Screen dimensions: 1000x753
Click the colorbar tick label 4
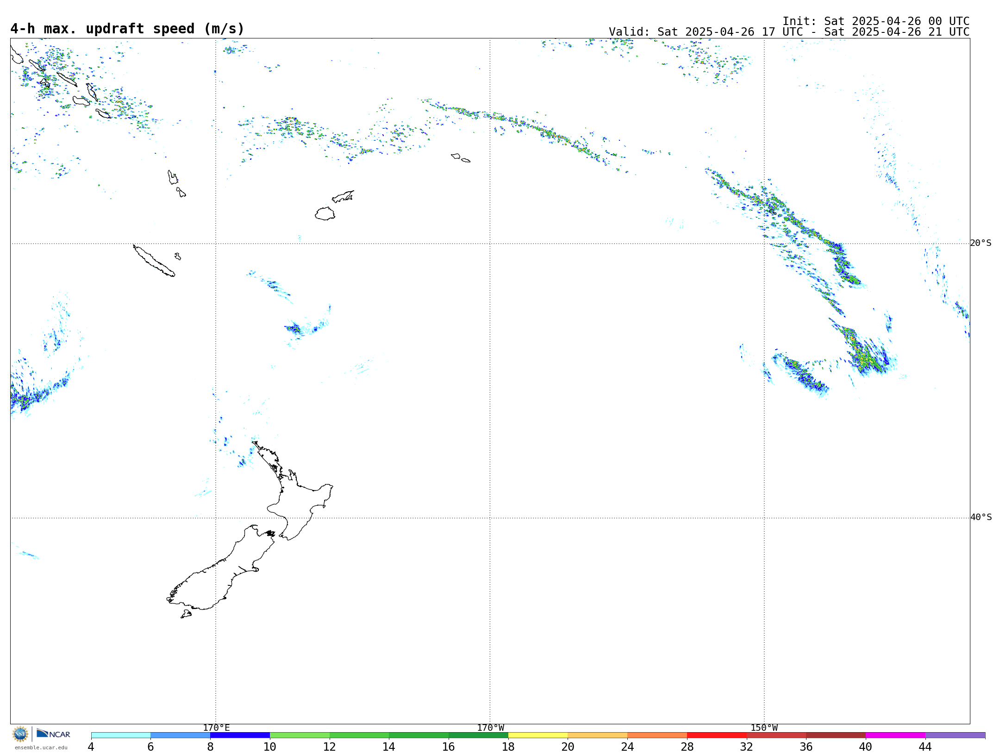point(91,747)
